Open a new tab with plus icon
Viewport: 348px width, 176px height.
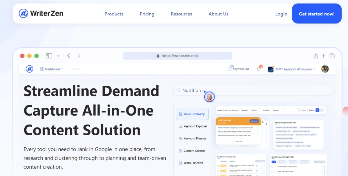point(324,56)
